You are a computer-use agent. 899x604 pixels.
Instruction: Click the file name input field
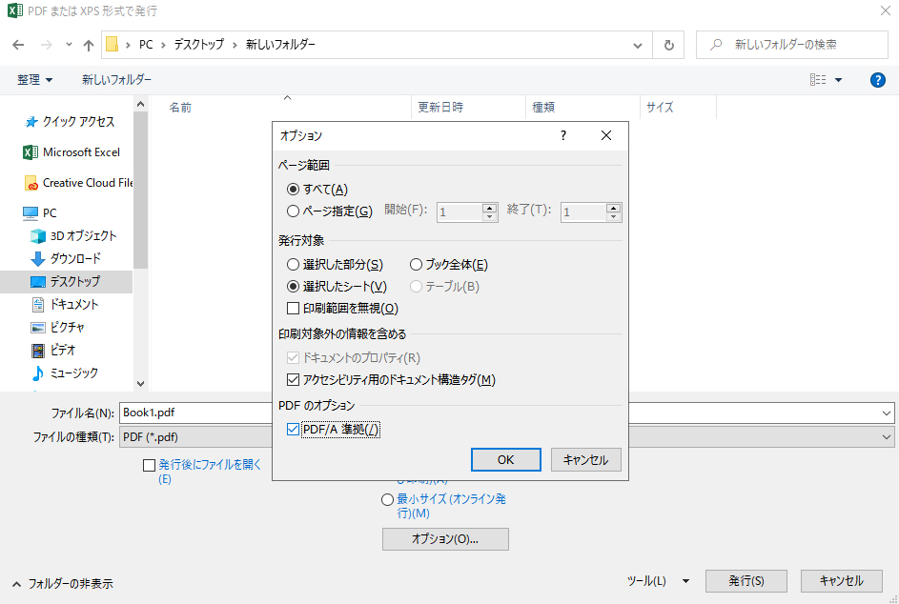[x=381, y=413]
